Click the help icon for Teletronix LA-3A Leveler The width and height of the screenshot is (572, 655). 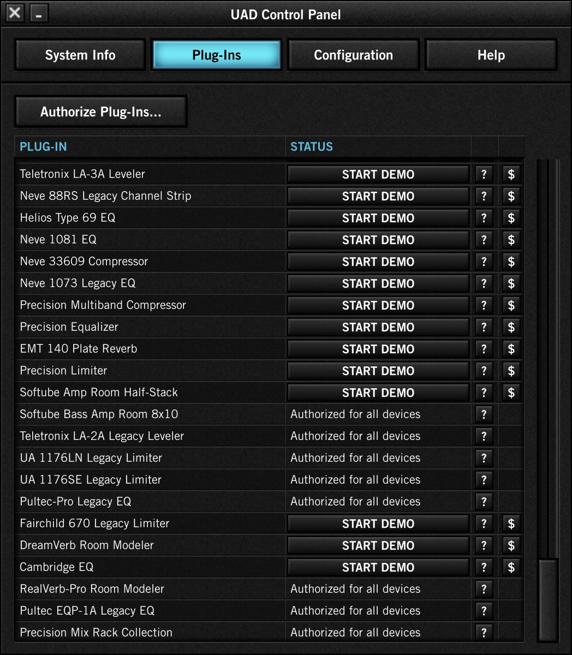(x=484, y=174)
